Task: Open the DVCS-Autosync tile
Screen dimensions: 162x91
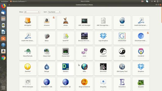Action: (x=28, y=84)
